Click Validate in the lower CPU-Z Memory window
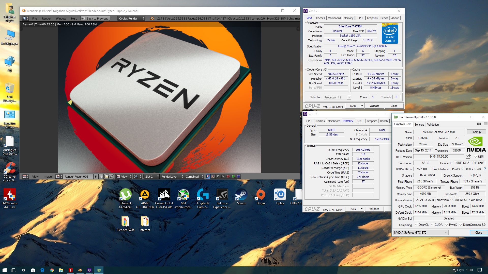This screenshot has width=488, height=274. [x=374, y=209]
